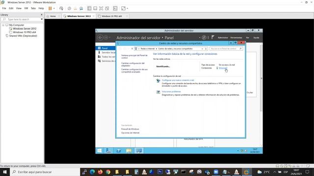Take a snapshot with the clock icon

(69, 8)
